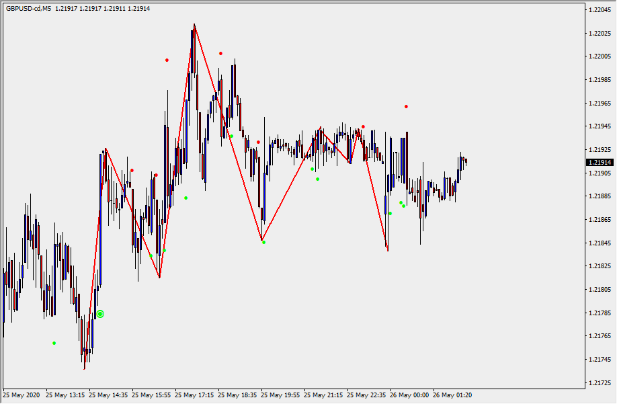Image resolution: width=617 pixels, height=404 pixels.
Task: Click the GBPUSD-cd,M5 chart title
Action: 28,9
